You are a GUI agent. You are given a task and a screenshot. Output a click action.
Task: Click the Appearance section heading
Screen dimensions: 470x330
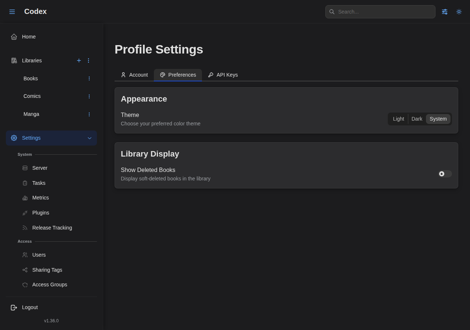click(x=144, y=99)
